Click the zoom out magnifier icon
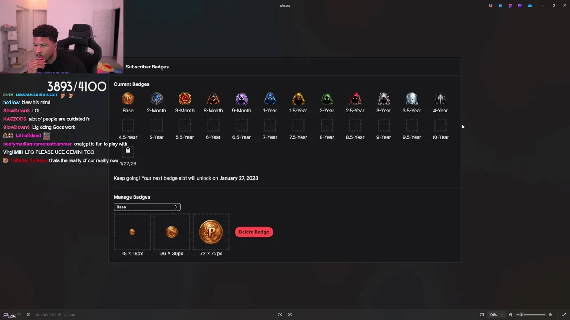The width and height of the screenshot is (570, 320). coord(511,315)
